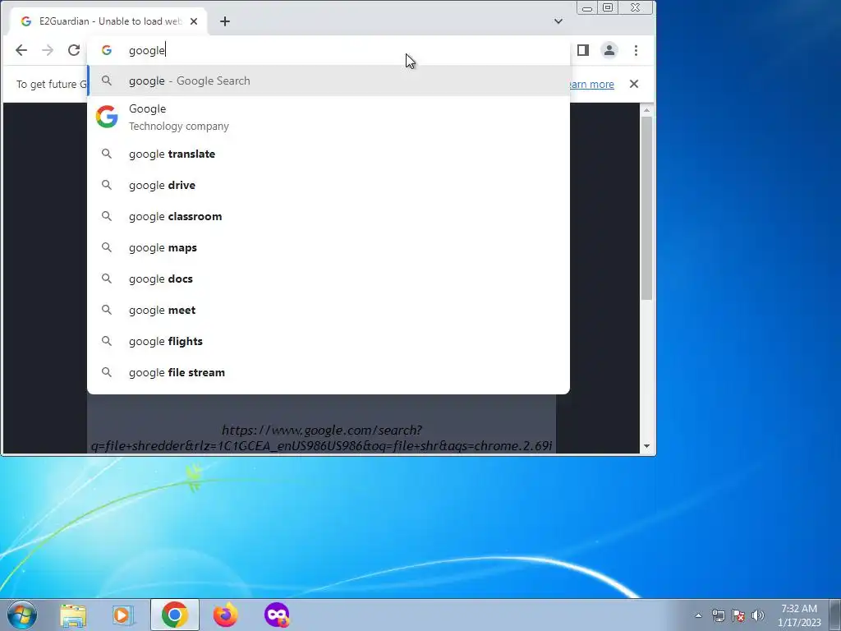Image resolution: width=841 pixels, height=631 pixels.
Task: Pick the 'google flights' suggestion
Action: tap(329, 341)
